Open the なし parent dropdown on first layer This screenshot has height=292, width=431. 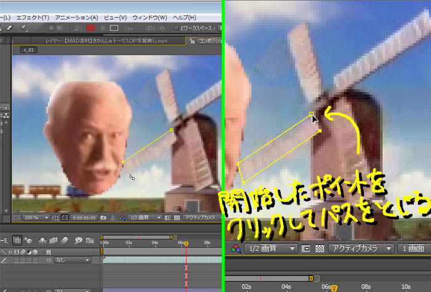click(x=72, y=260)
